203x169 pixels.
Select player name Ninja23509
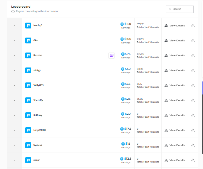[40, 130]
